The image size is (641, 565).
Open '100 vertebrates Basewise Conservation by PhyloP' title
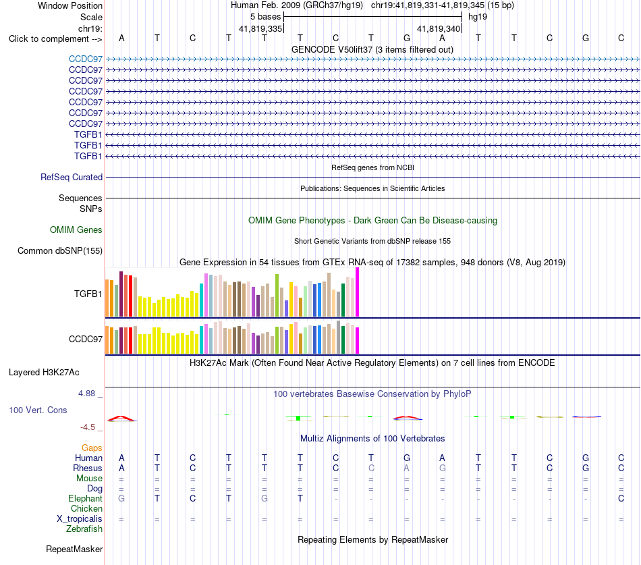click(372, 394)
